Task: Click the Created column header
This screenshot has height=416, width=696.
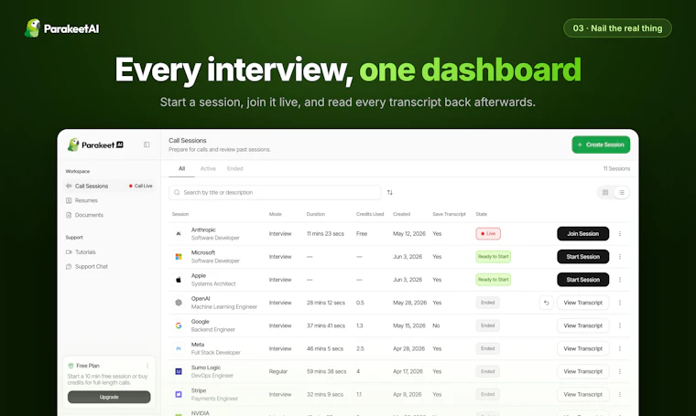Action: point(401,214)
